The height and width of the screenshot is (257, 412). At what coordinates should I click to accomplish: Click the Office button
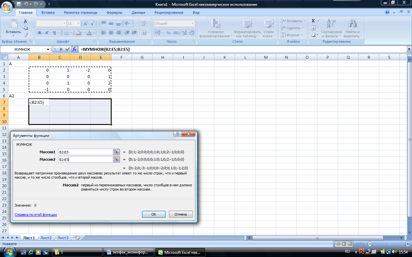tap(7, 7)
